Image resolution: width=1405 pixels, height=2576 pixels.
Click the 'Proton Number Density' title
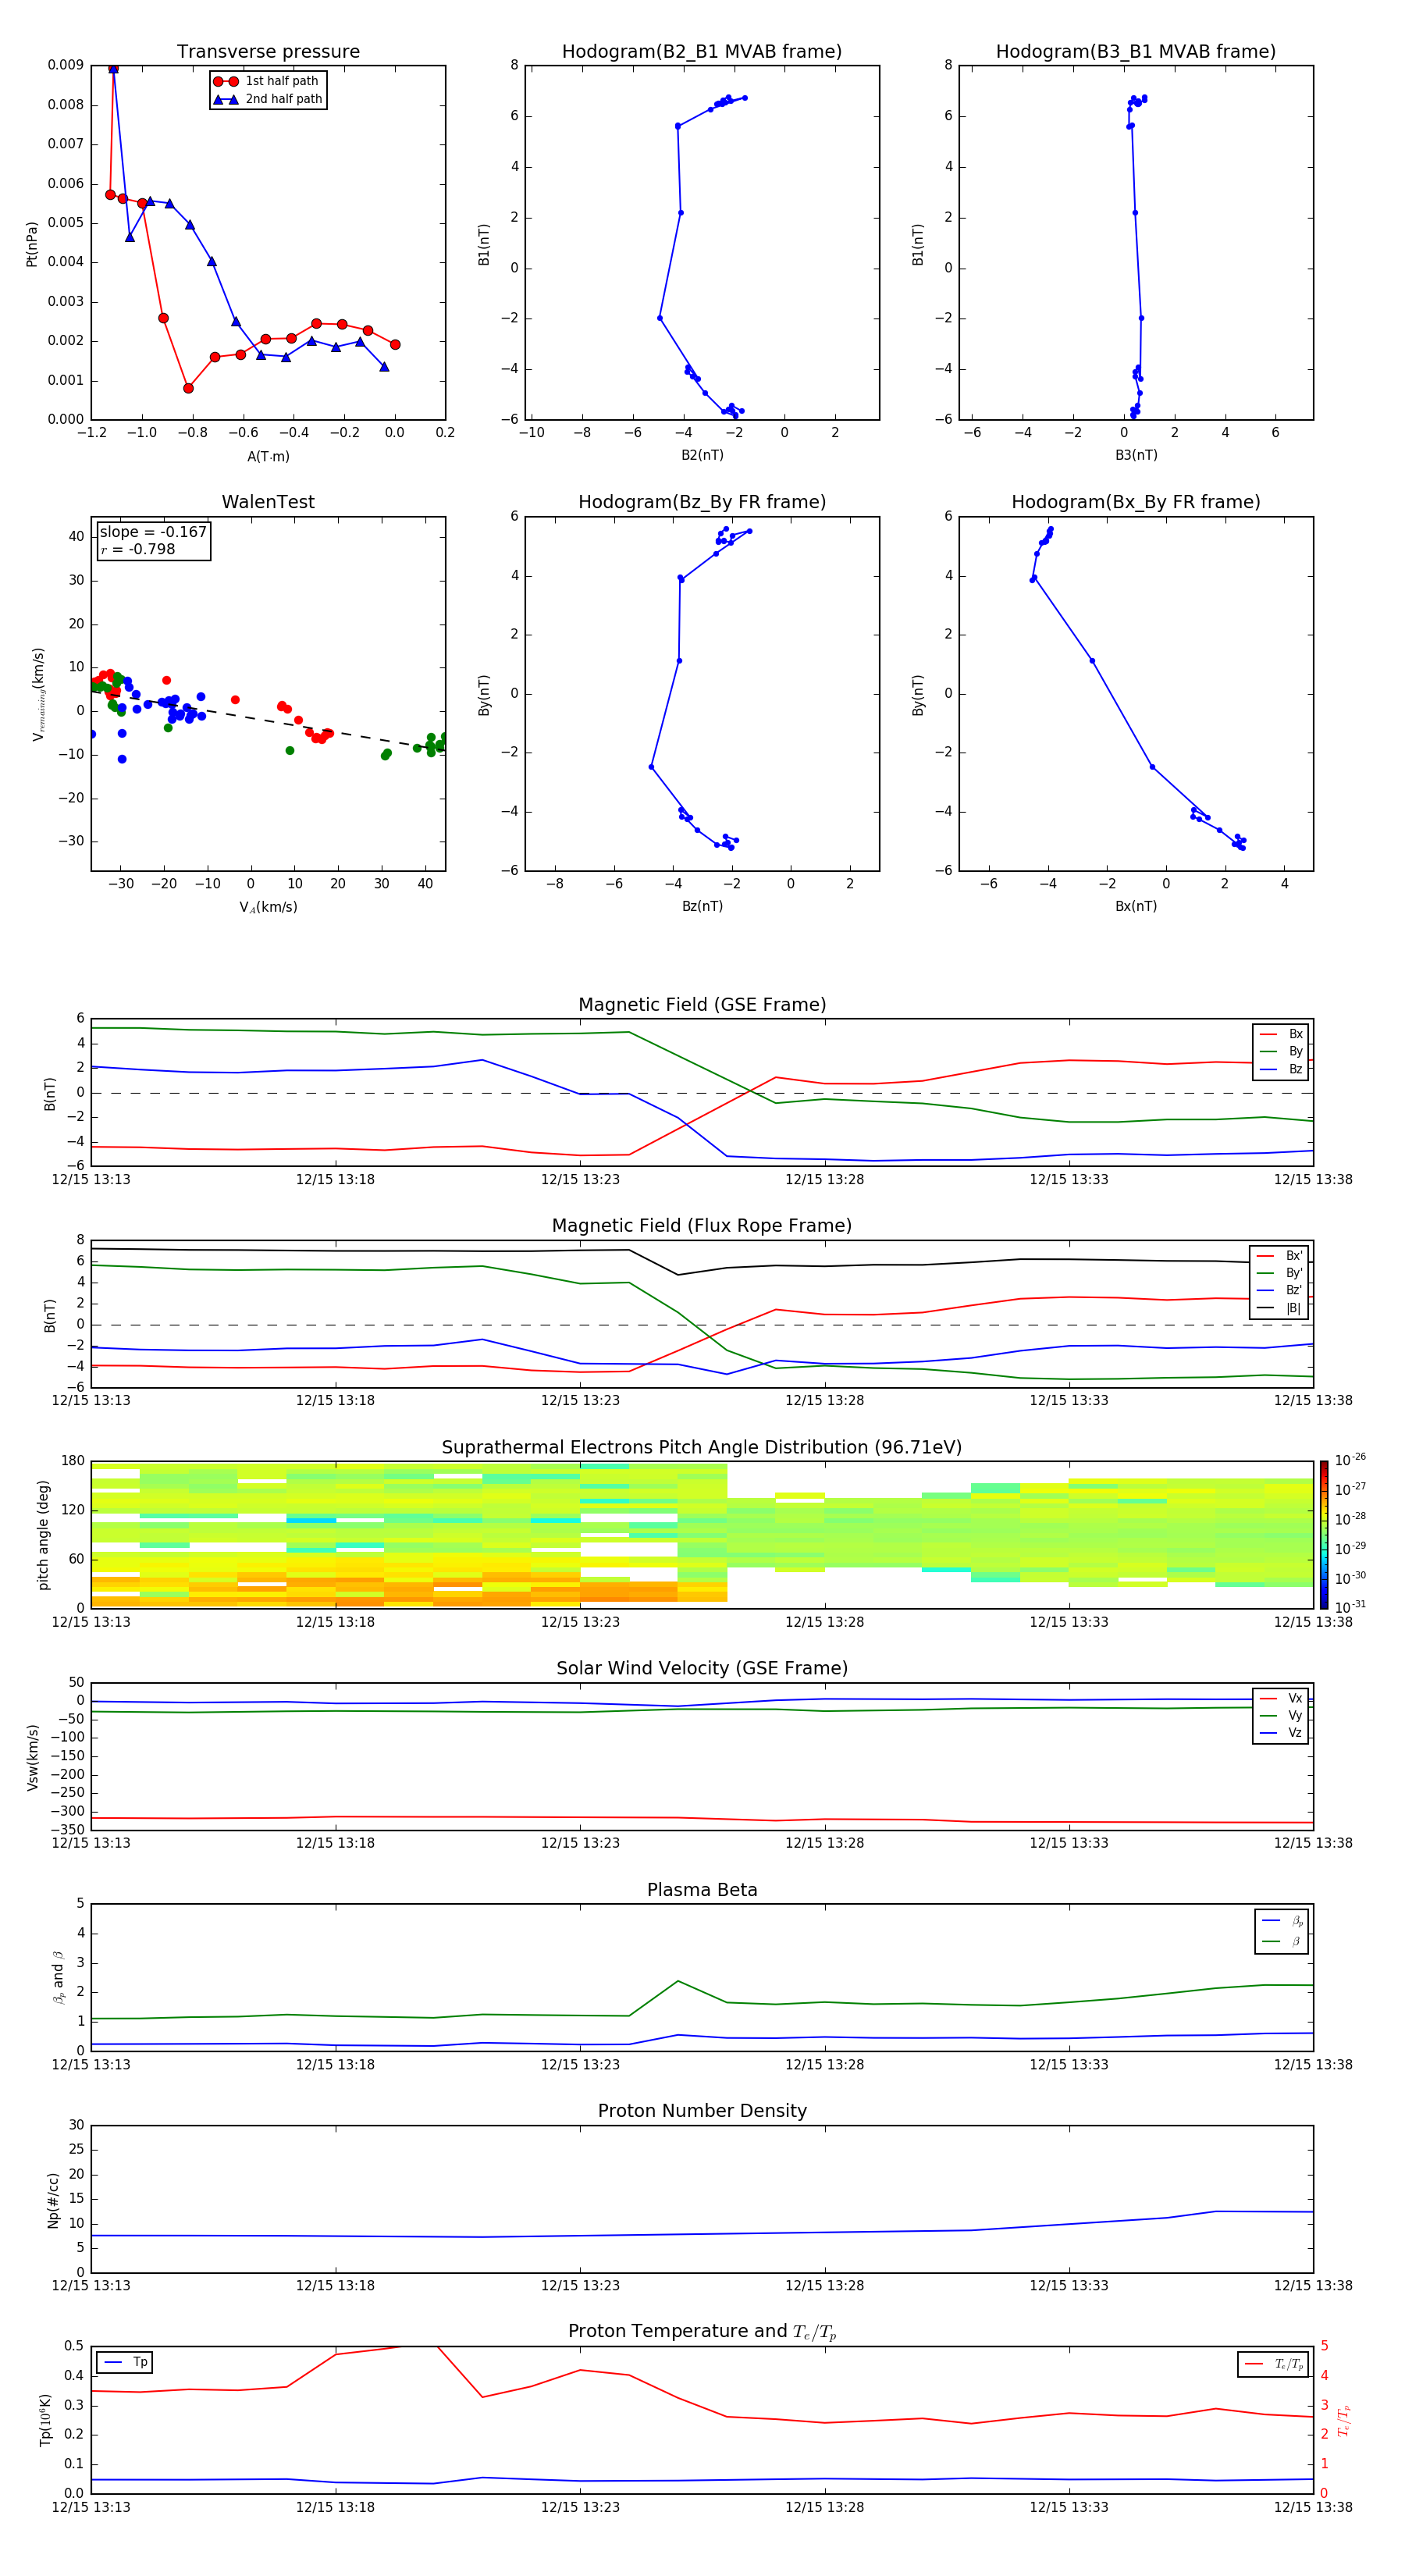[702, 2111]
